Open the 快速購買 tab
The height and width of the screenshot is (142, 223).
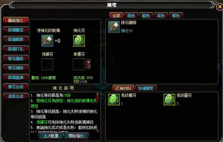click(146, 88)
